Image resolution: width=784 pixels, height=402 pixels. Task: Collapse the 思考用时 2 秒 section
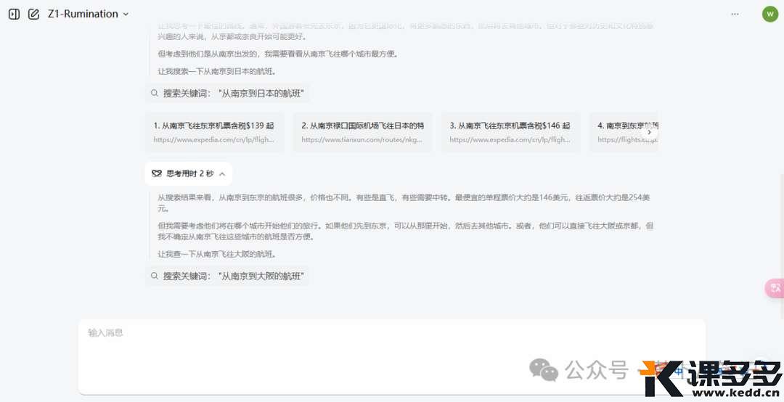[189, 173]
